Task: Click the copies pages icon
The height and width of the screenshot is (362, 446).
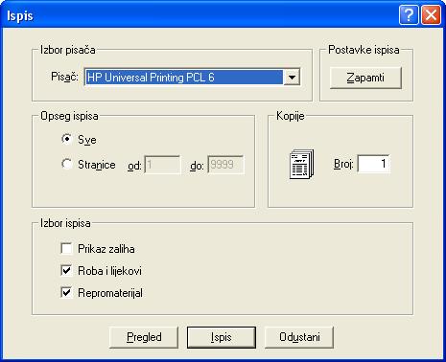Action: click(301, 164)
